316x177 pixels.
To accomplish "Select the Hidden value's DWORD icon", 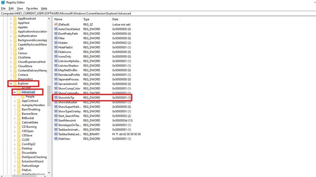I will pos(56,43).
